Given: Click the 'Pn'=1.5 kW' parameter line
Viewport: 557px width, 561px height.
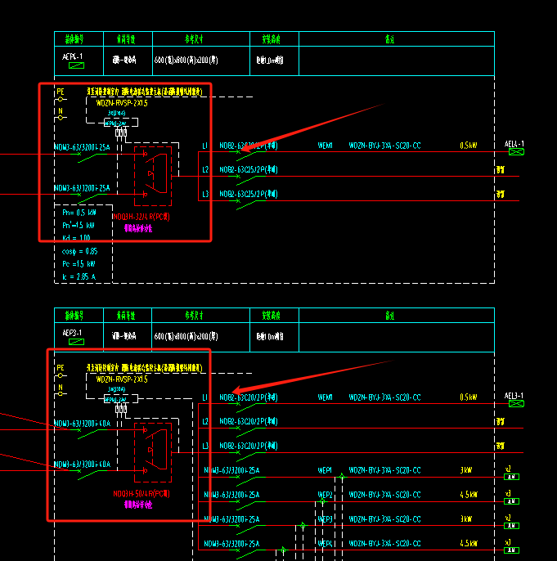Looking at the screenshot, I should [x=79, y=226].
